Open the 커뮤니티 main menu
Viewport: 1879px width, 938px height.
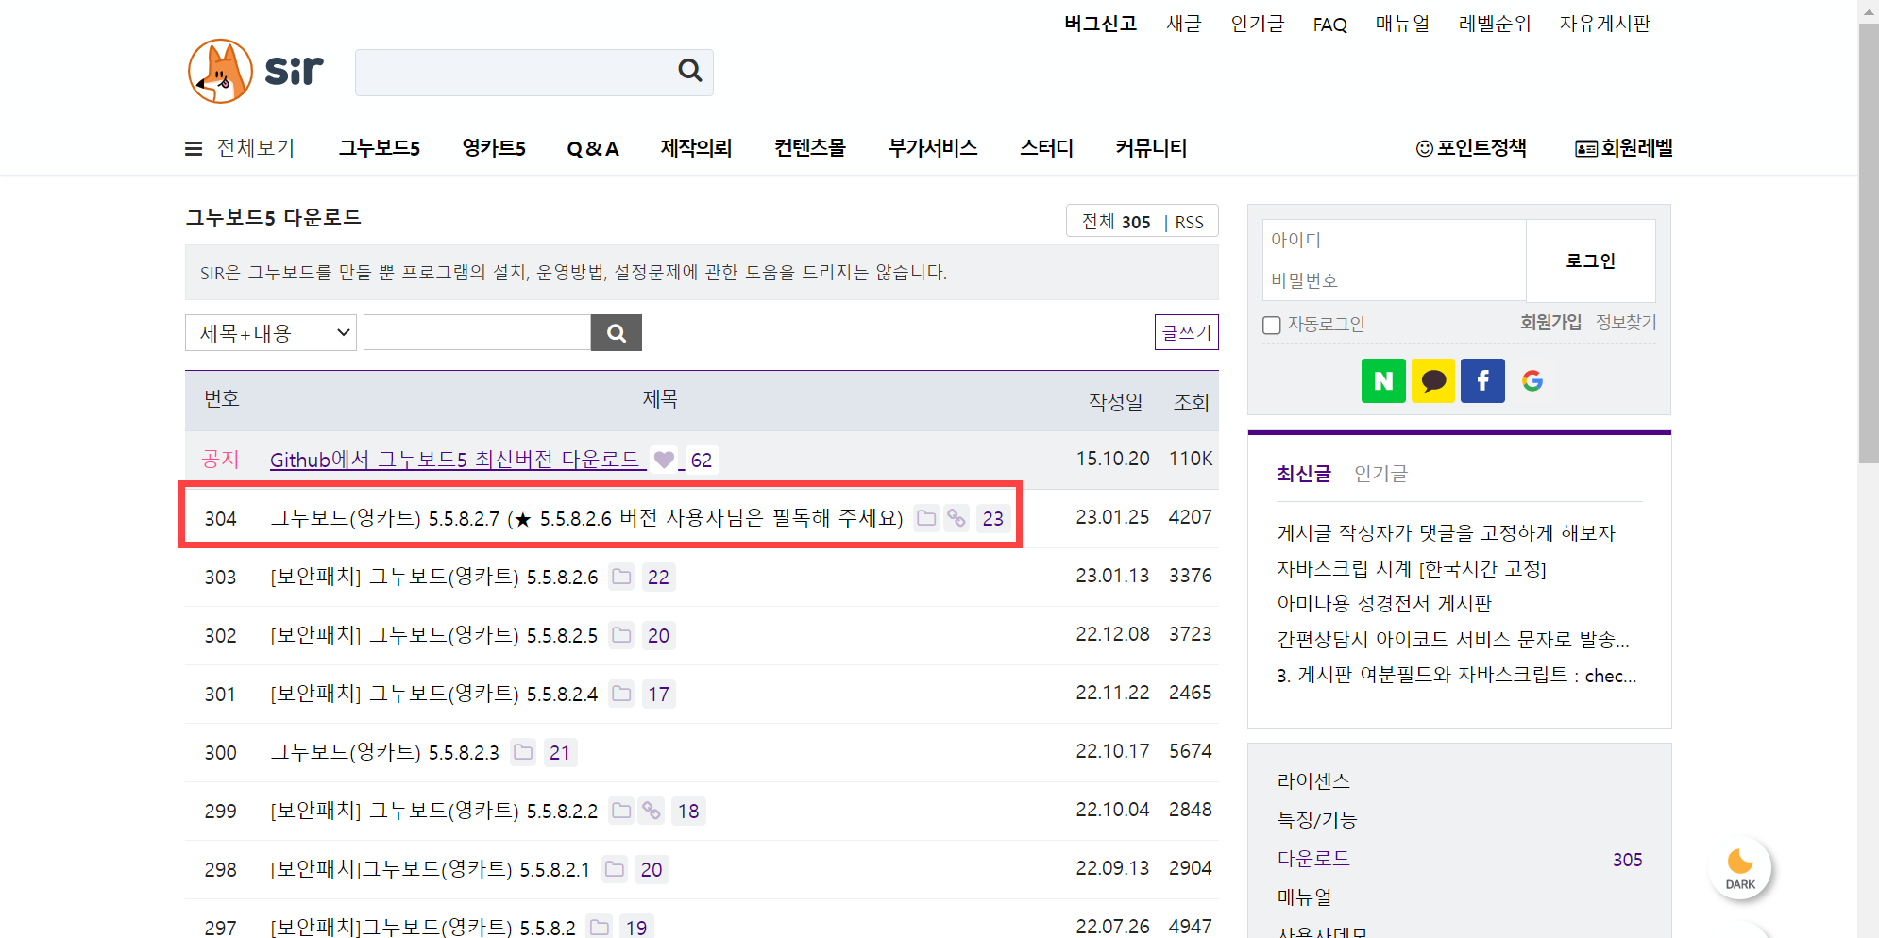[x=1151, y=148]
